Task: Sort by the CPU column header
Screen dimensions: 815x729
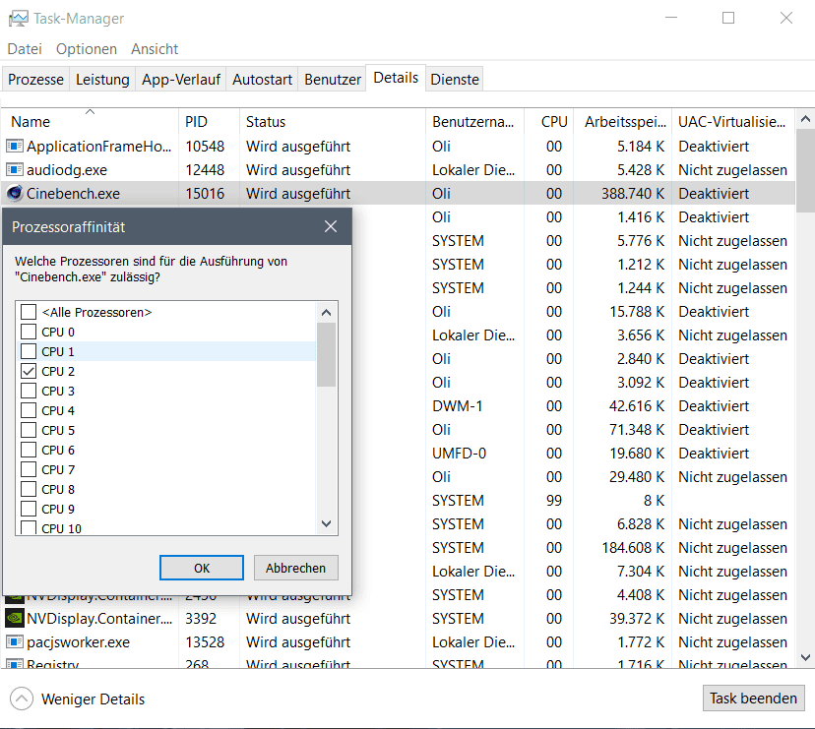Action: [x=549, y=122]
